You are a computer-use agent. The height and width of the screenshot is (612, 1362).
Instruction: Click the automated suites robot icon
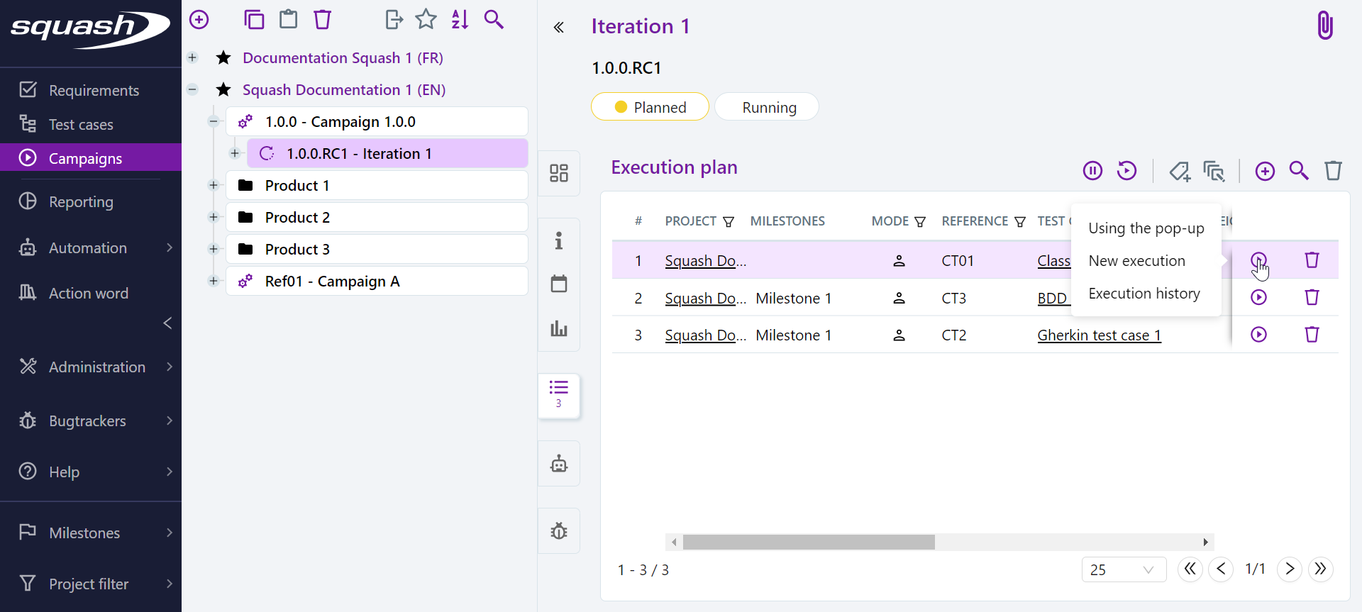tap(559, 464)
